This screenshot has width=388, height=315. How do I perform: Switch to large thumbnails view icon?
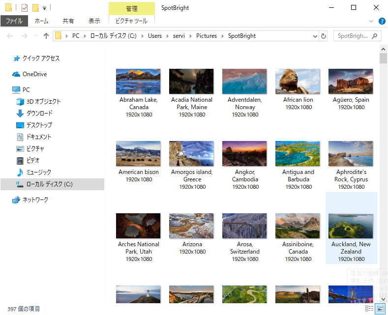[381, 309]
